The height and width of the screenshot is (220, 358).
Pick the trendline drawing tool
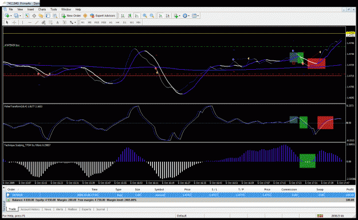[x=37, y=22]
